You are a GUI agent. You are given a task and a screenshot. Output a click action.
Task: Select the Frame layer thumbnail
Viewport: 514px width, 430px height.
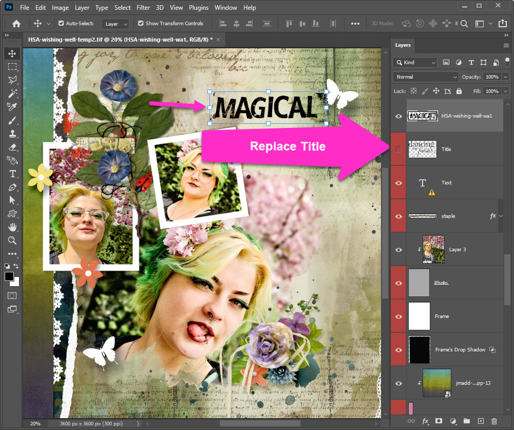[x=418, y=316]
